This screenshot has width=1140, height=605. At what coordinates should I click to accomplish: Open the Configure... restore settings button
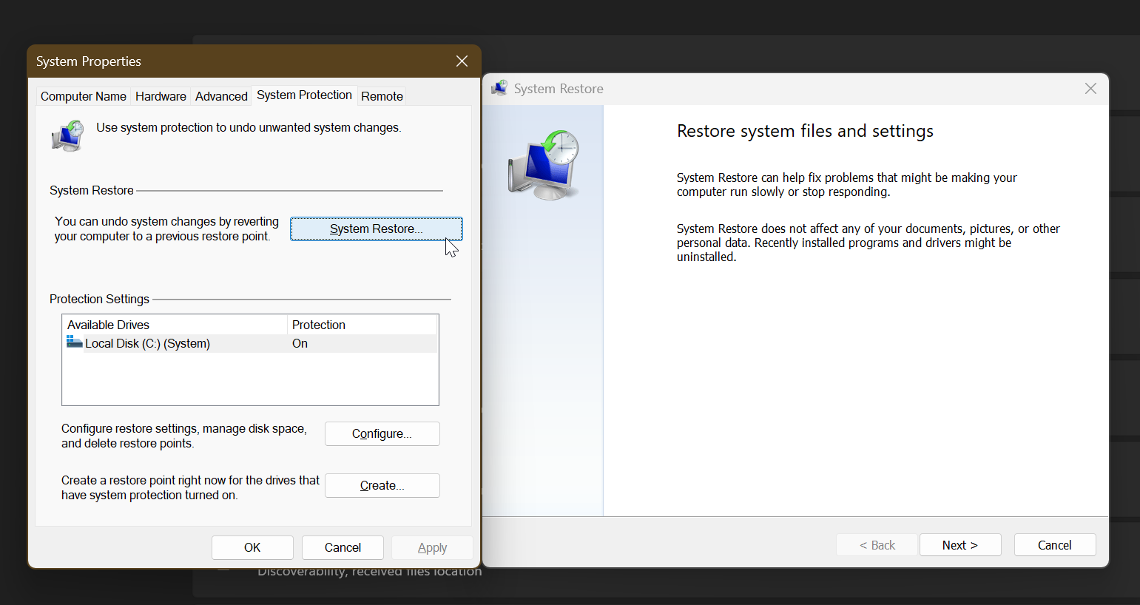pyautogui.click(x=382, y=434)
